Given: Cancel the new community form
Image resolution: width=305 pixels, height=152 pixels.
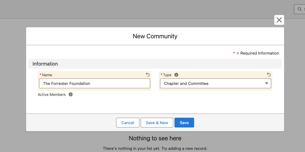Looking at the screenshot, I should [x=128, y=123].
